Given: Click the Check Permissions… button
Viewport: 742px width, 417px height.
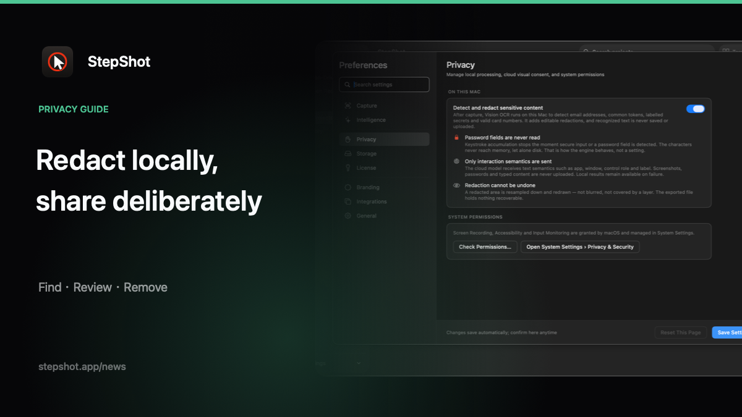Looking at the screenshot, I should pyautogui.click(x=485, y=246).
